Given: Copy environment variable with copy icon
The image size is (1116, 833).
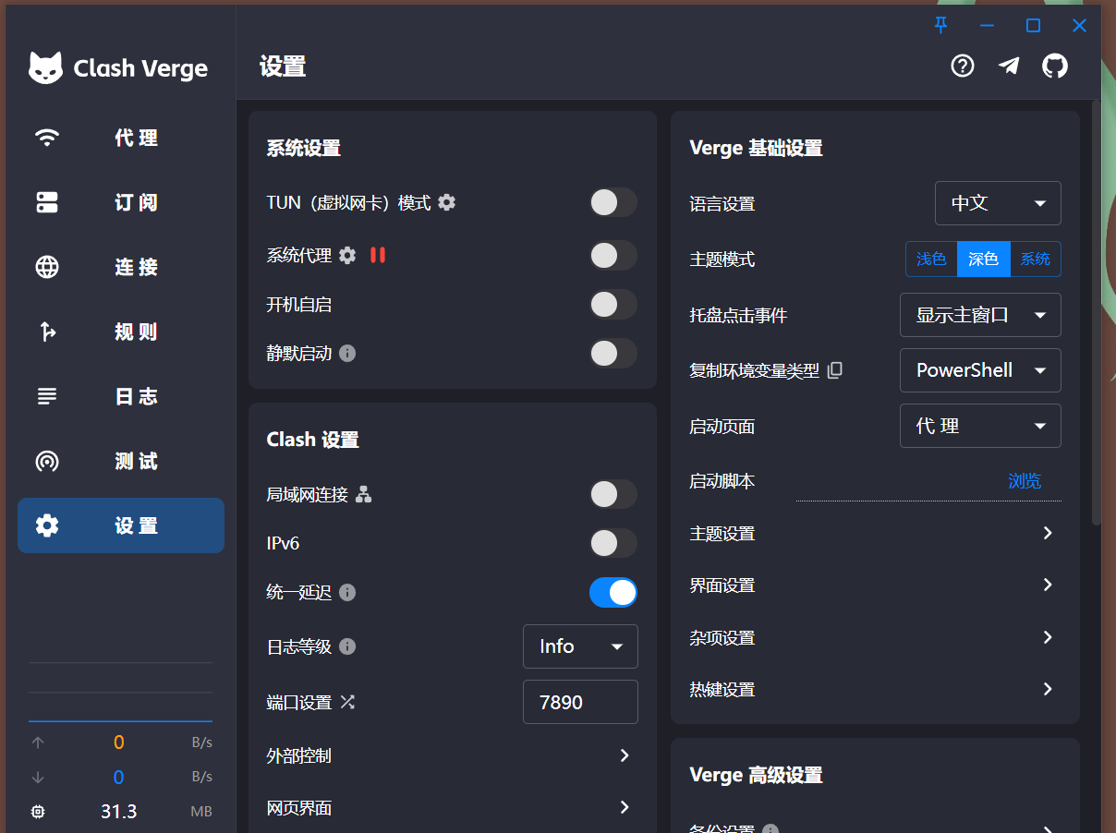Looking at the screenshot, I should [x=835, y=369].
